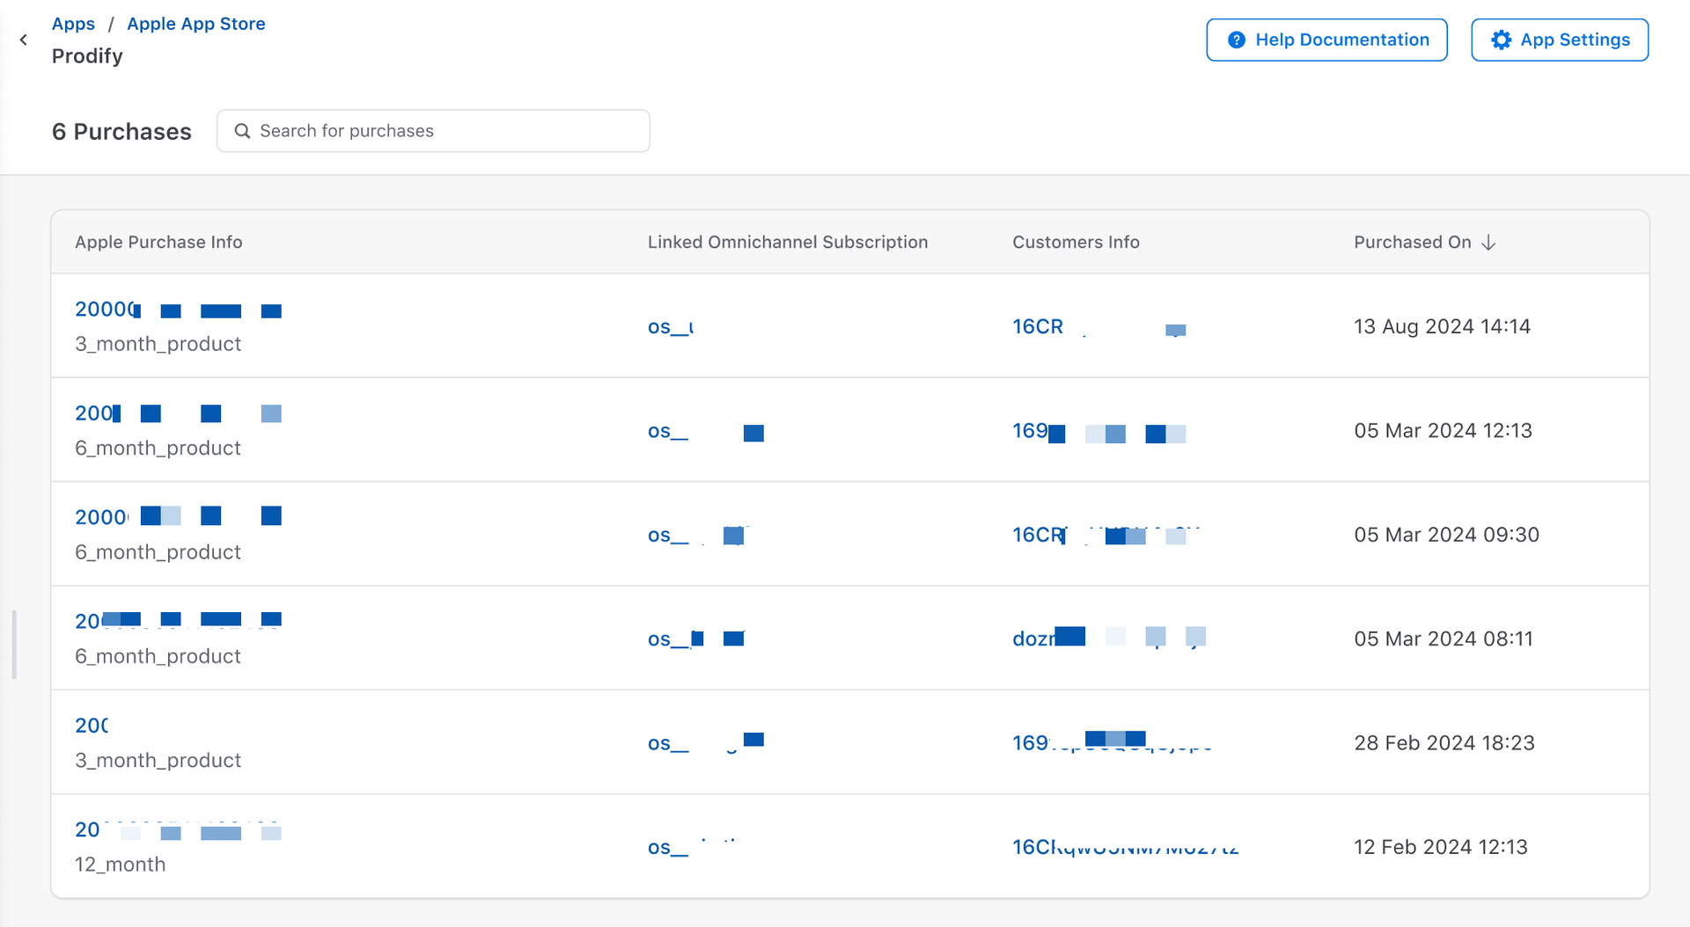Open App Settings
Image resolution: width=1690 pixels, height=927 pixels.
click(x=1559, y=40)
